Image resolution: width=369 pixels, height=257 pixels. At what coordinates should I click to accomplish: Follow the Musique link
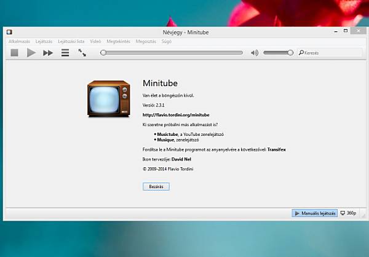(165, 140)
